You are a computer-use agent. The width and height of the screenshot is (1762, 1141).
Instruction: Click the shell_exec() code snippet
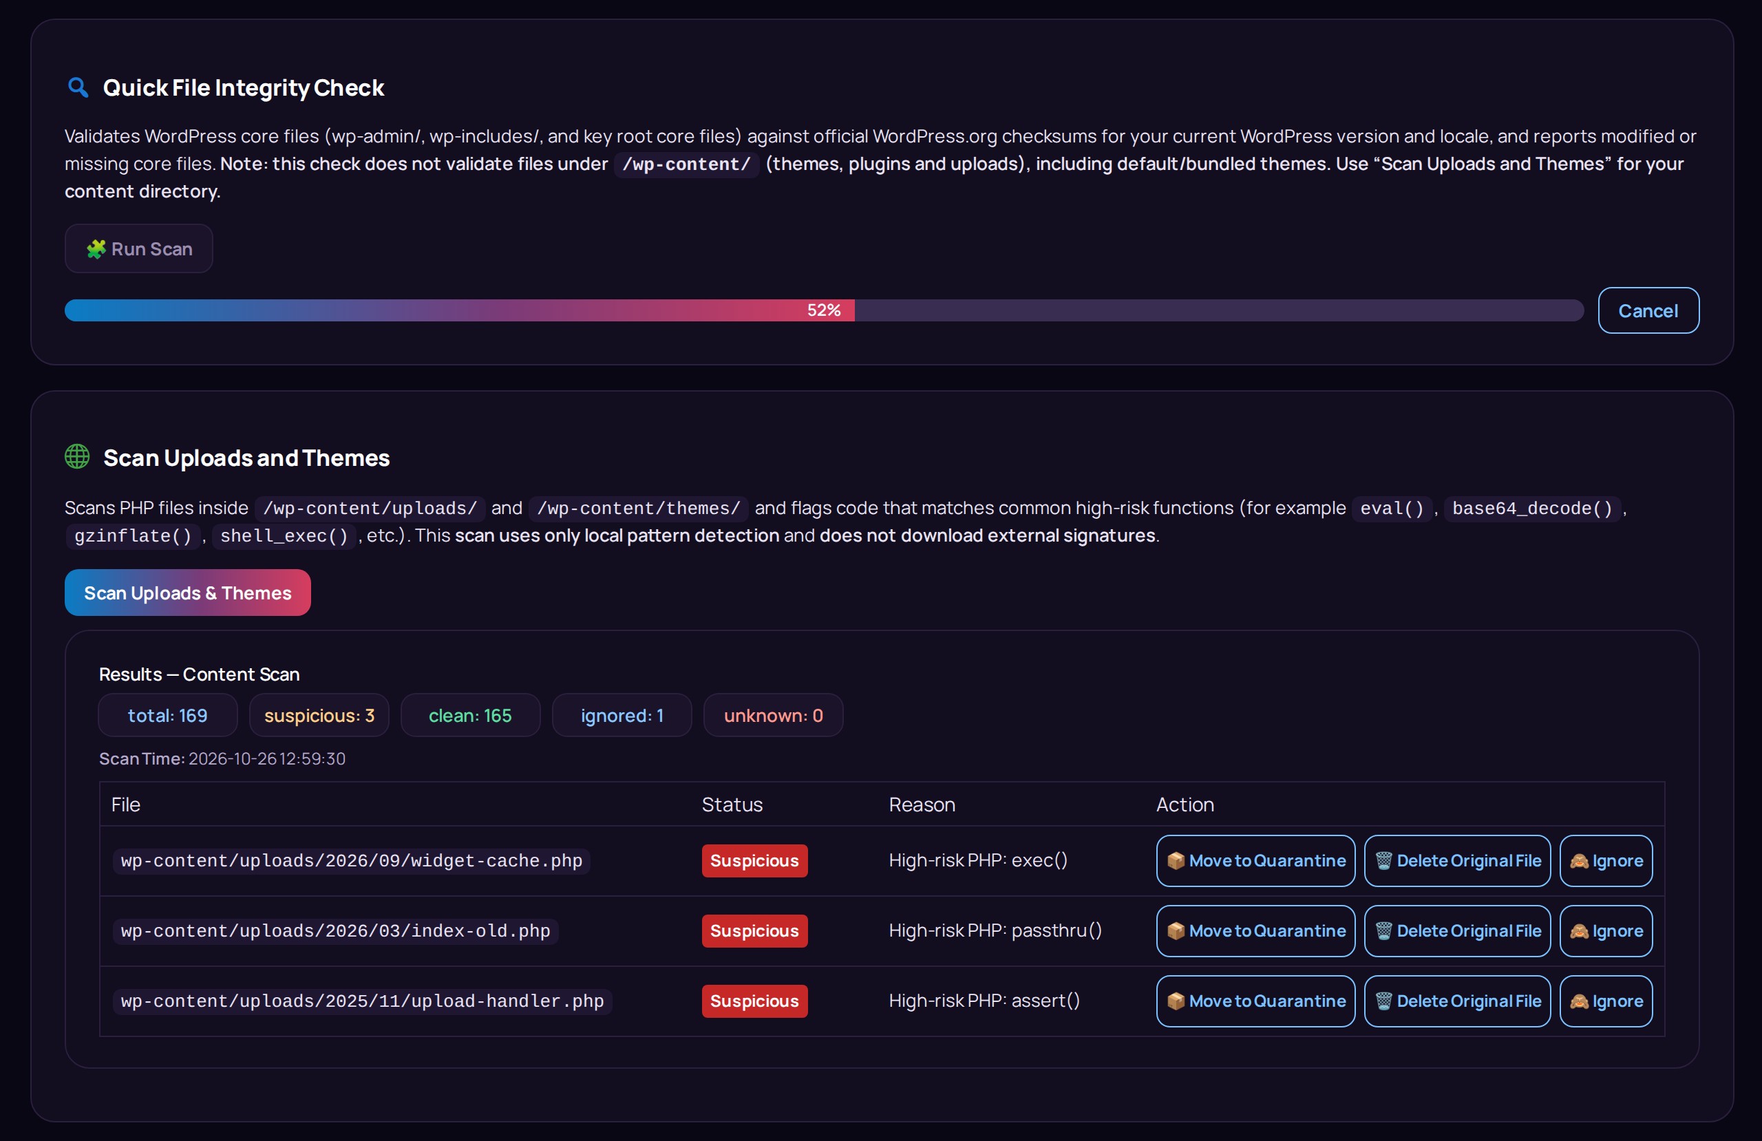pos(284,535)
